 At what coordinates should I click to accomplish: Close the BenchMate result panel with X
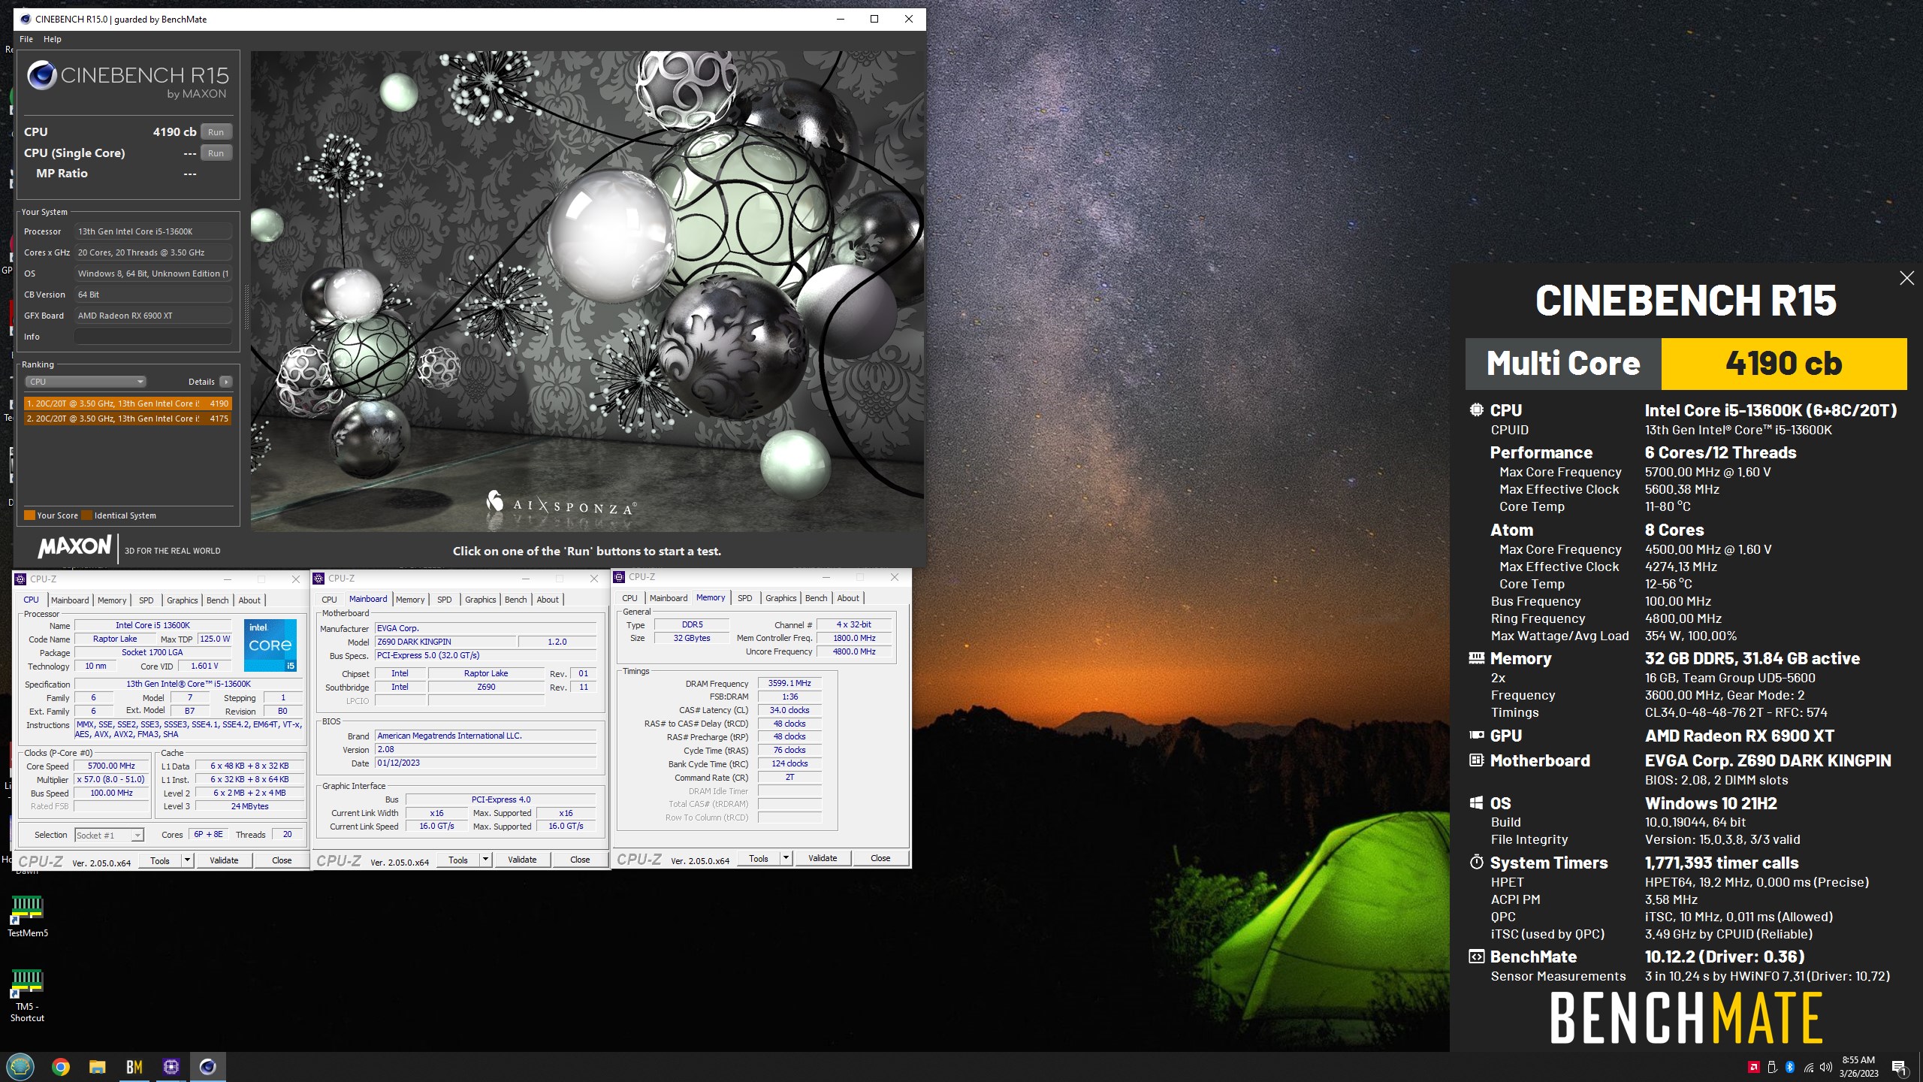pyautogui.click(x=1906, y=279)
